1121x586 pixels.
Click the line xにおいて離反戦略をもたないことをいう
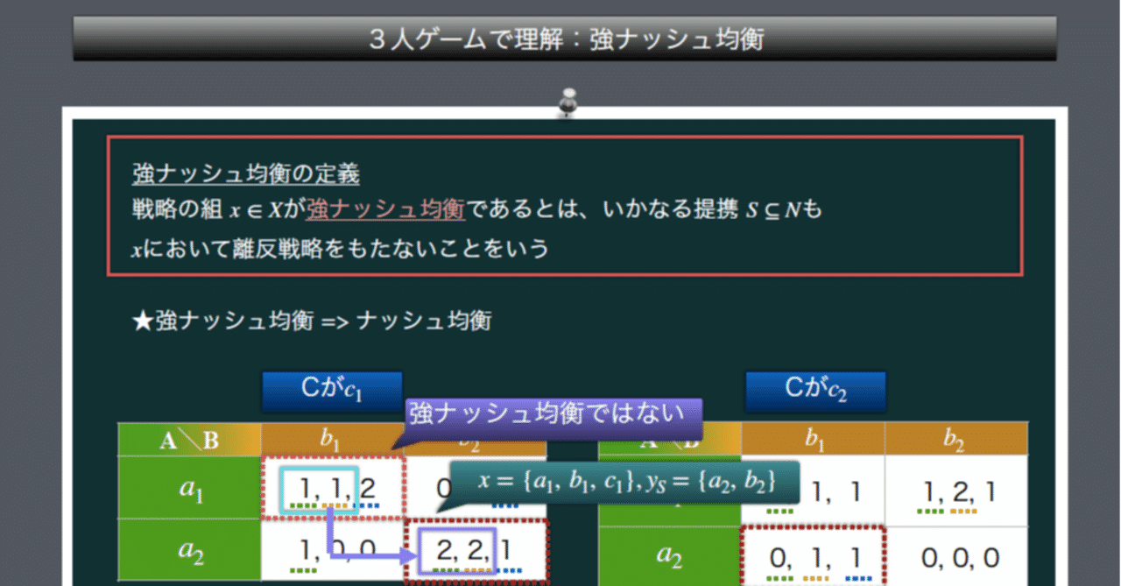pos(341,249)
